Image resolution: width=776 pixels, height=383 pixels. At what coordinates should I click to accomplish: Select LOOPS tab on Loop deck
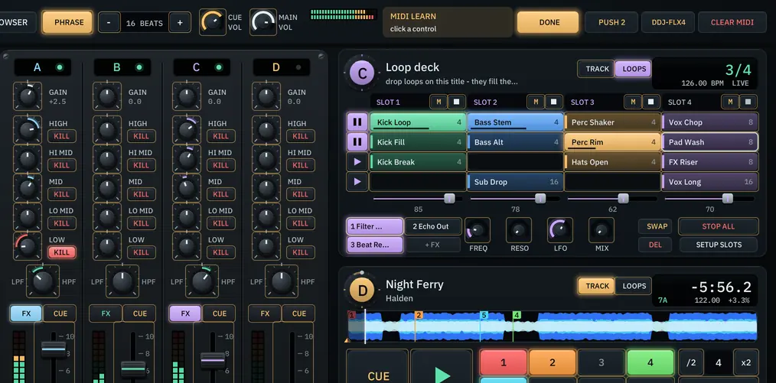tap(634, 70)
